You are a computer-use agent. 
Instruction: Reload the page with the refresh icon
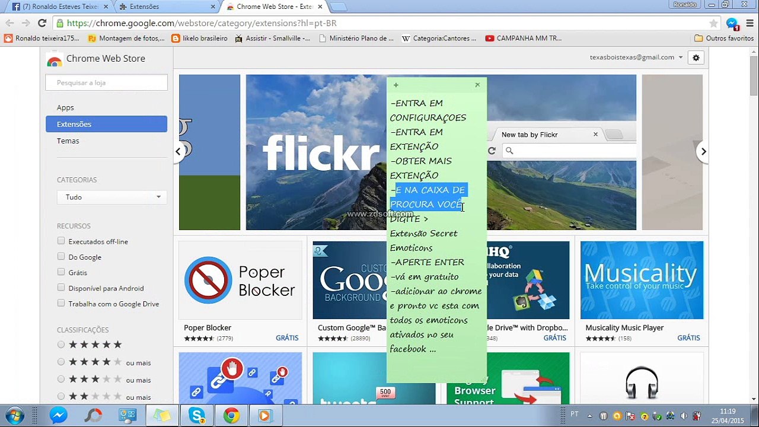coord(42,23)
